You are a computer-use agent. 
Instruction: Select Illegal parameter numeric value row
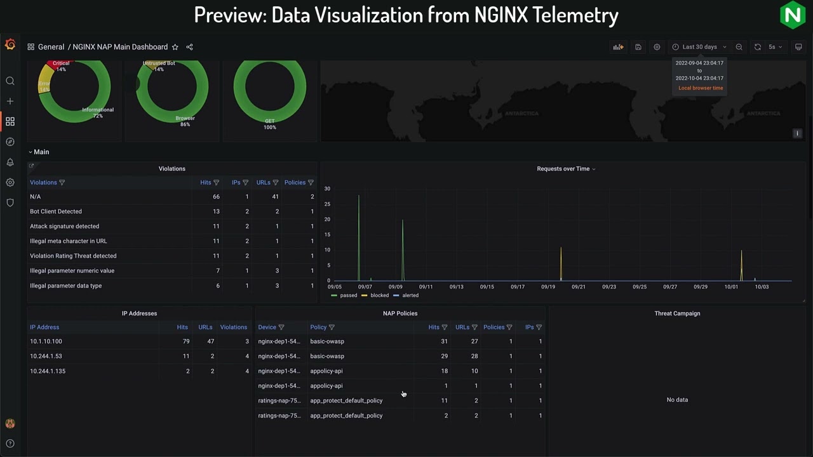[172, 270]
